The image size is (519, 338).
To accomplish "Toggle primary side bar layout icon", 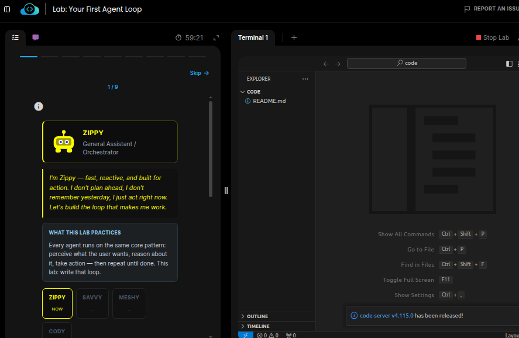I will (510, 64).
